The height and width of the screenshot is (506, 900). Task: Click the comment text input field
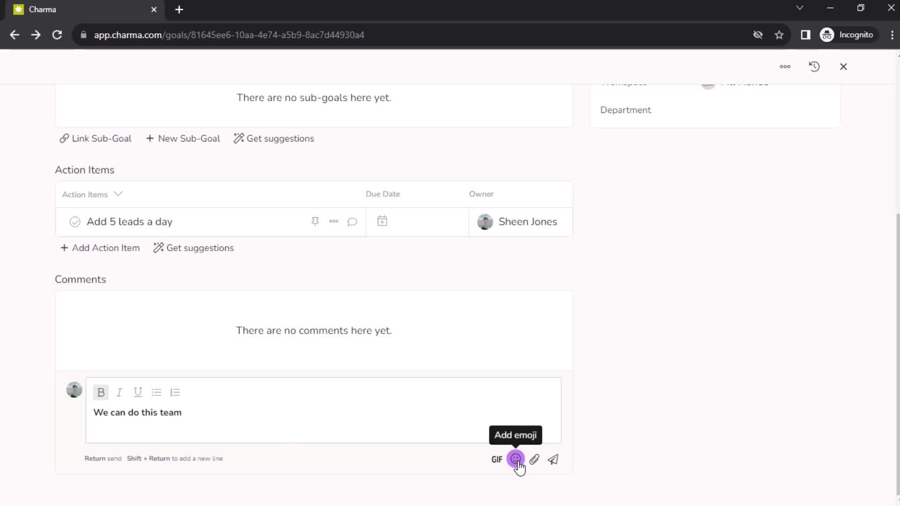pos(323,412)
